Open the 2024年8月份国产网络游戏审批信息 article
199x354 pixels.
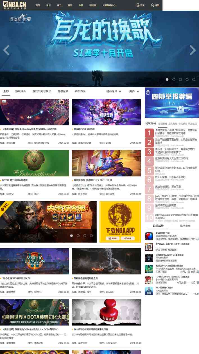pos(91,329)
